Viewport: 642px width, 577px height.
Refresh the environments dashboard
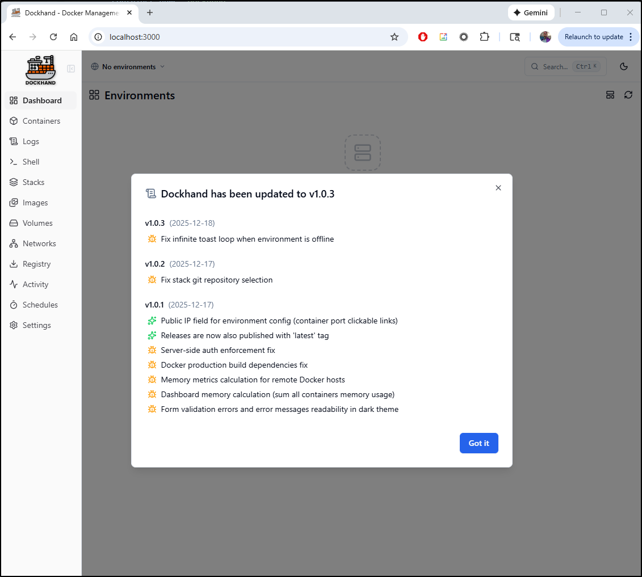click(628, 95)
